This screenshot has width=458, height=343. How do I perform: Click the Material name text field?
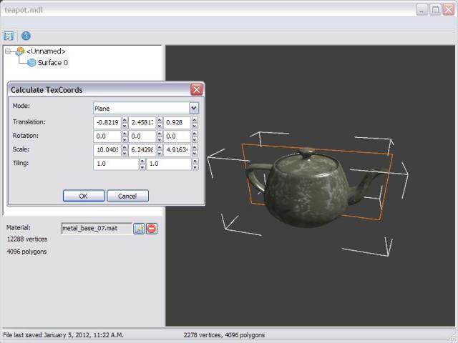96,229
